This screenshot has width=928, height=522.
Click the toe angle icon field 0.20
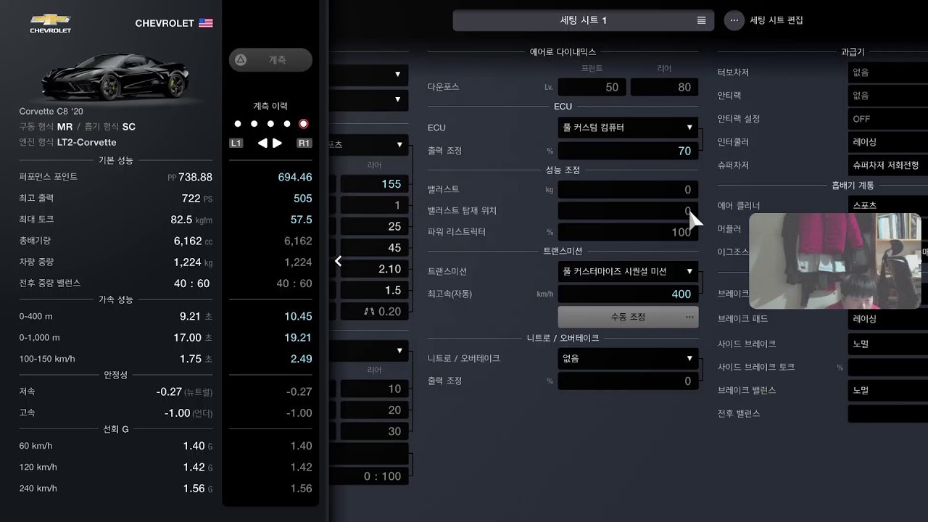[x=374, y=311]
